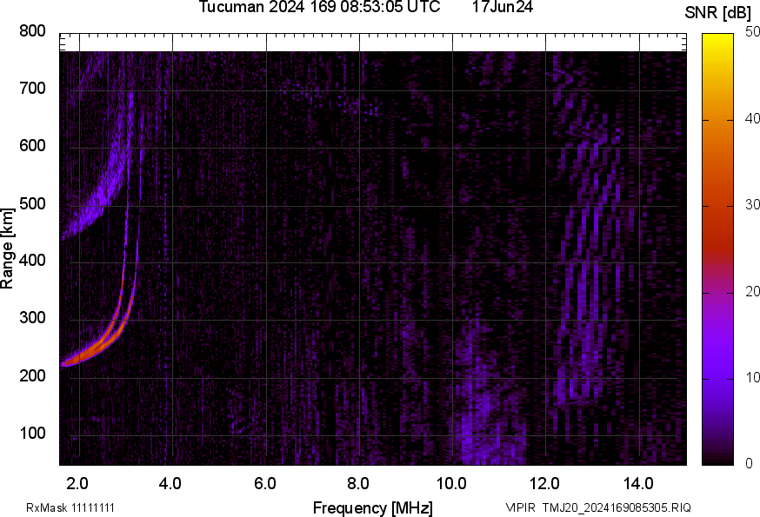This screenshot has width=760, height=517.
Task: Click the 'Frequency [MHz]' axis label
Action: 373,507
